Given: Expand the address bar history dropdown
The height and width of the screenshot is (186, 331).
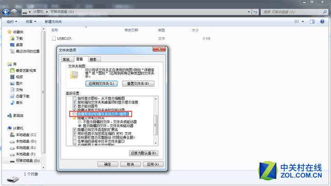Looking at the screenshot, I should tap(249, 12).
